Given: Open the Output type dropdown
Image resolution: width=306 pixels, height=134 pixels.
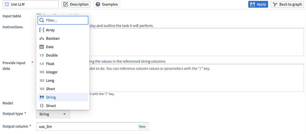Looking at the screenshot, I should (x=53, y=114).
